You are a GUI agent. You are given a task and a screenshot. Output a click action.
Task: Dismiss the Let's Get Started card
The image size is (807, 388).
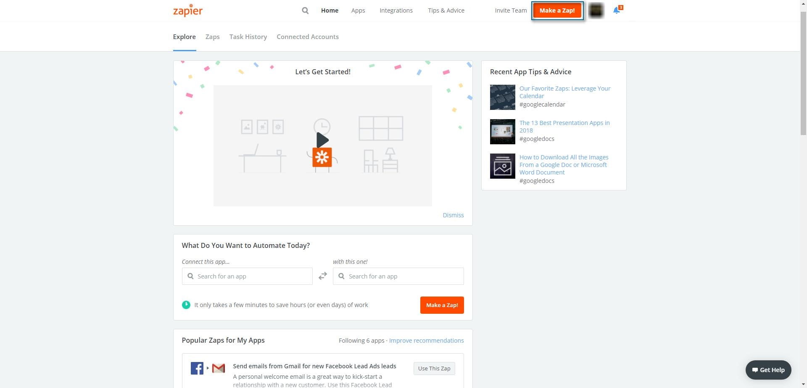pyautogui.click(x=453, y=215)
